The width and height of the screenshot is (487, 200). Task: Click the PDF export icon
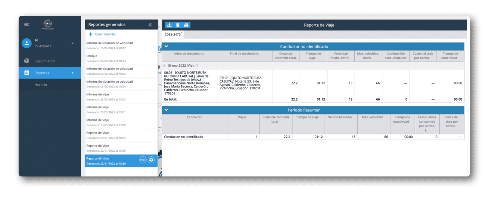coord(143,160)
